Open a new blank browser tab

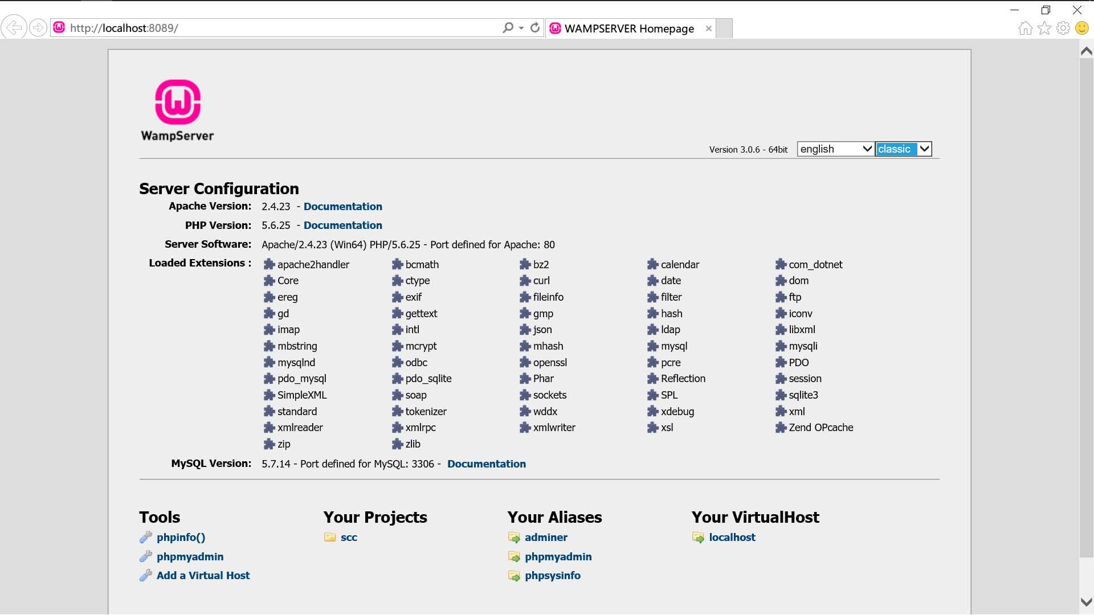click(724, 28)
